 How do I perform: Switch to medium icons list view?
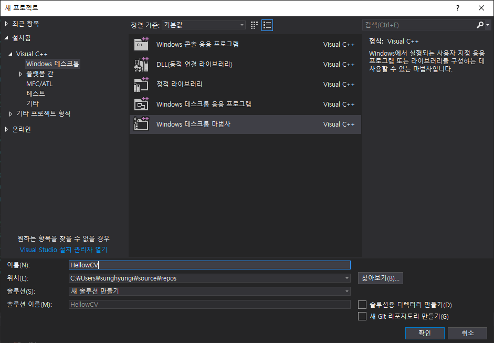pyautogui.click(x=267, y=25)
